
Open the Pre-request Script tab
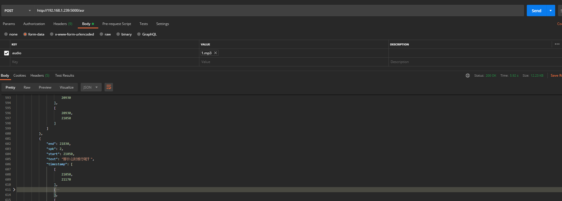tap(116, 24)
